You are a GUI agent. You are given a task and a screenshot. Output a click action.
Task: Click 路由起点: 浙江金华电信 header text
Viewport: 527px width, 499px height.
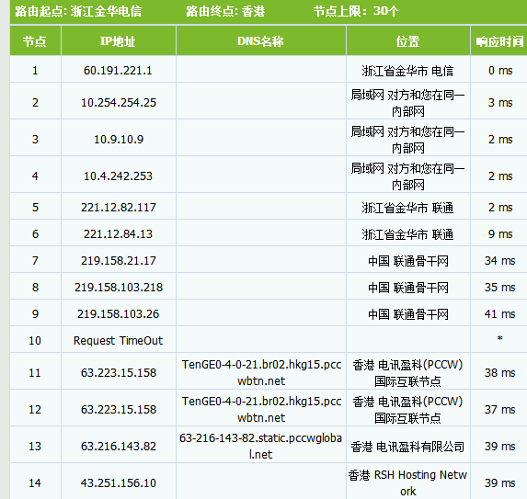tap(78, 11)
